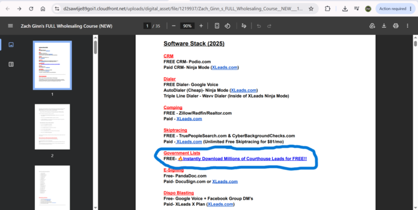Toggle the PDF sidebar menu

10,26
